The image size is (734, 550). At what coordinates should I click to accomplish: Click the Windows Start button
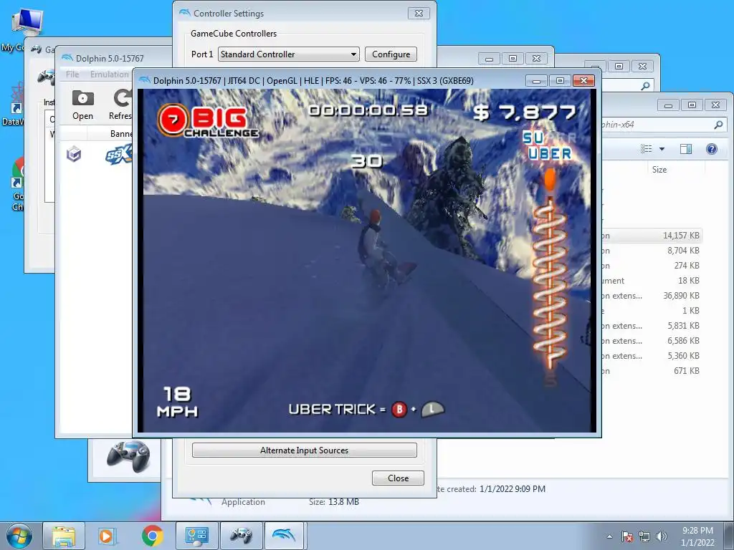(19, 536)
